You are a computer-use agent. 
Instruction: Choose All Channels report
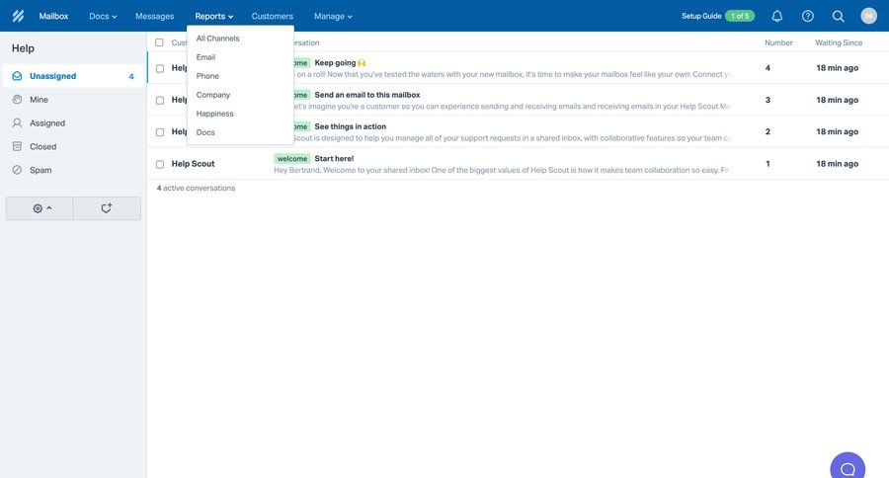(x=217, y=39)
